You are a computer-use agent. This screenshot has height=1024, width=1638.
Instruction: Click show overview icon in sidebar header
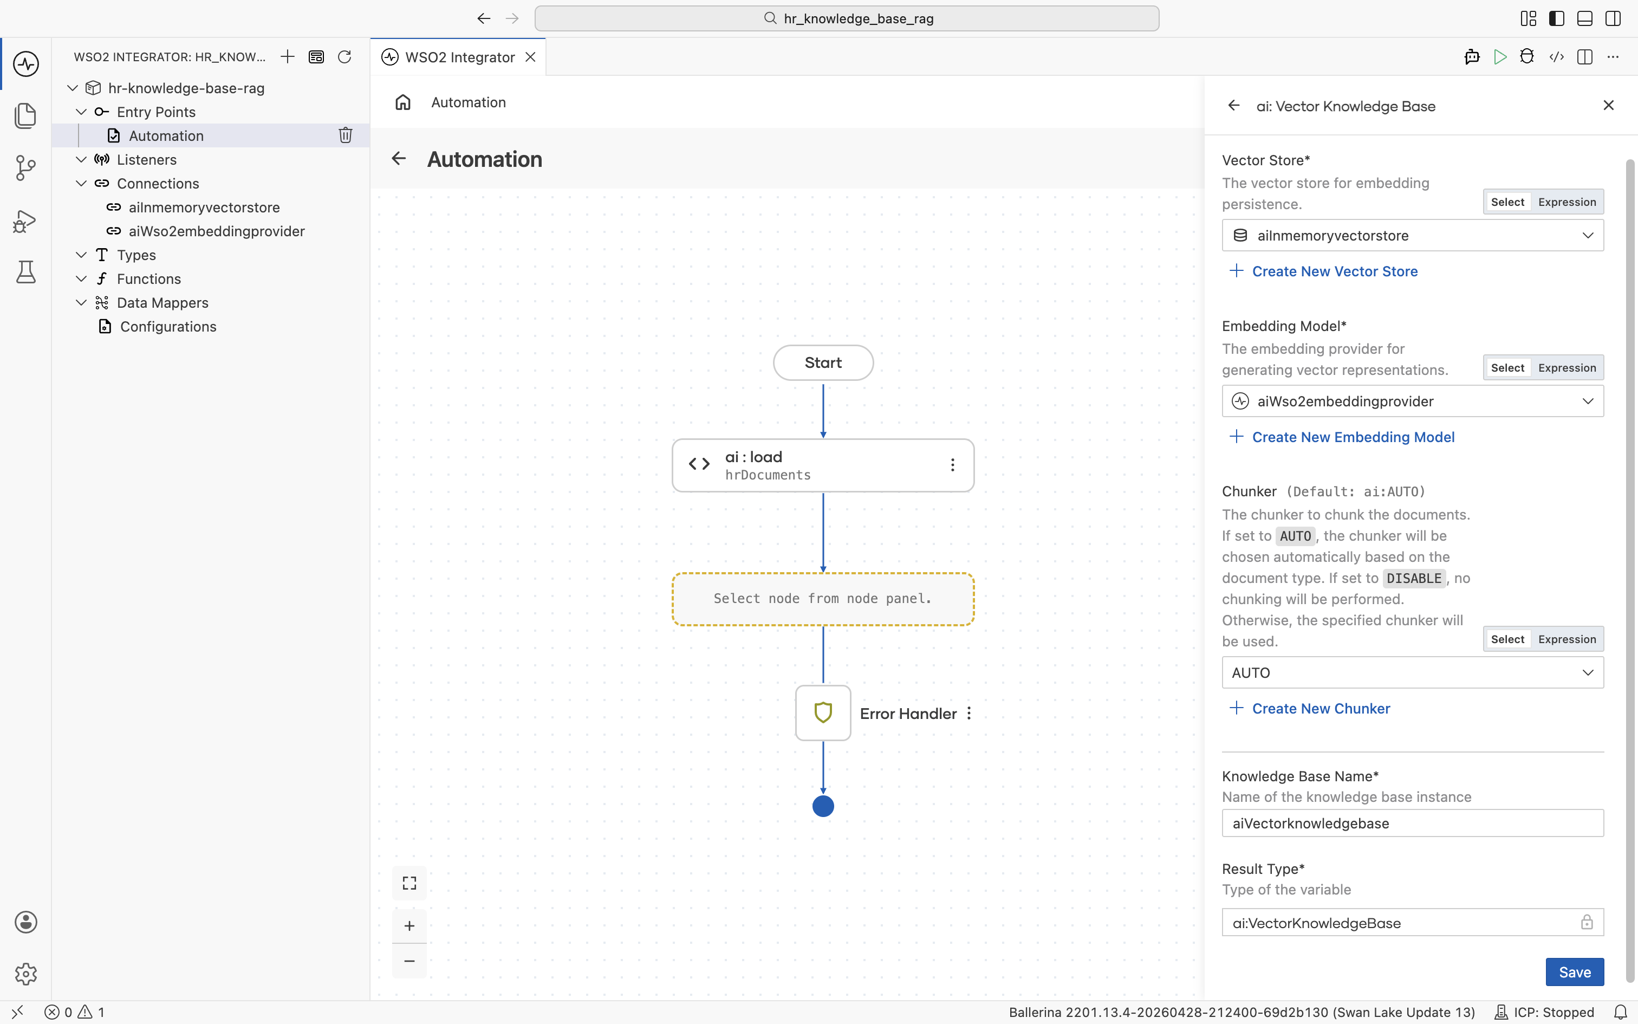316,57
